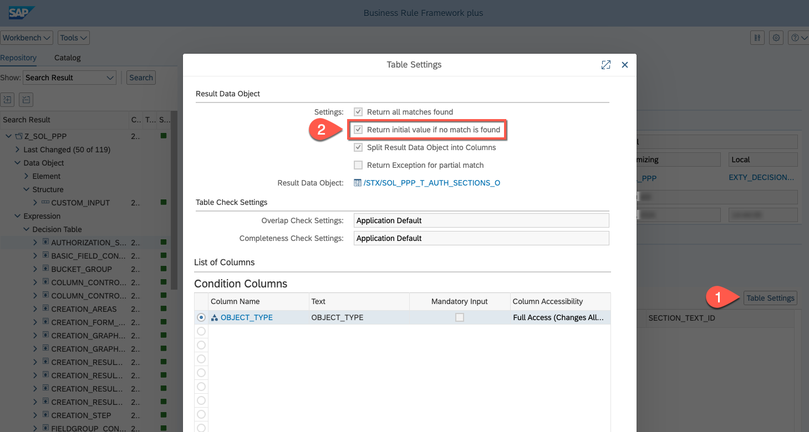The height and width of the screenshot is (432, 809).
Task: Expand the Last Changed tree node
Action: point(18,150)
